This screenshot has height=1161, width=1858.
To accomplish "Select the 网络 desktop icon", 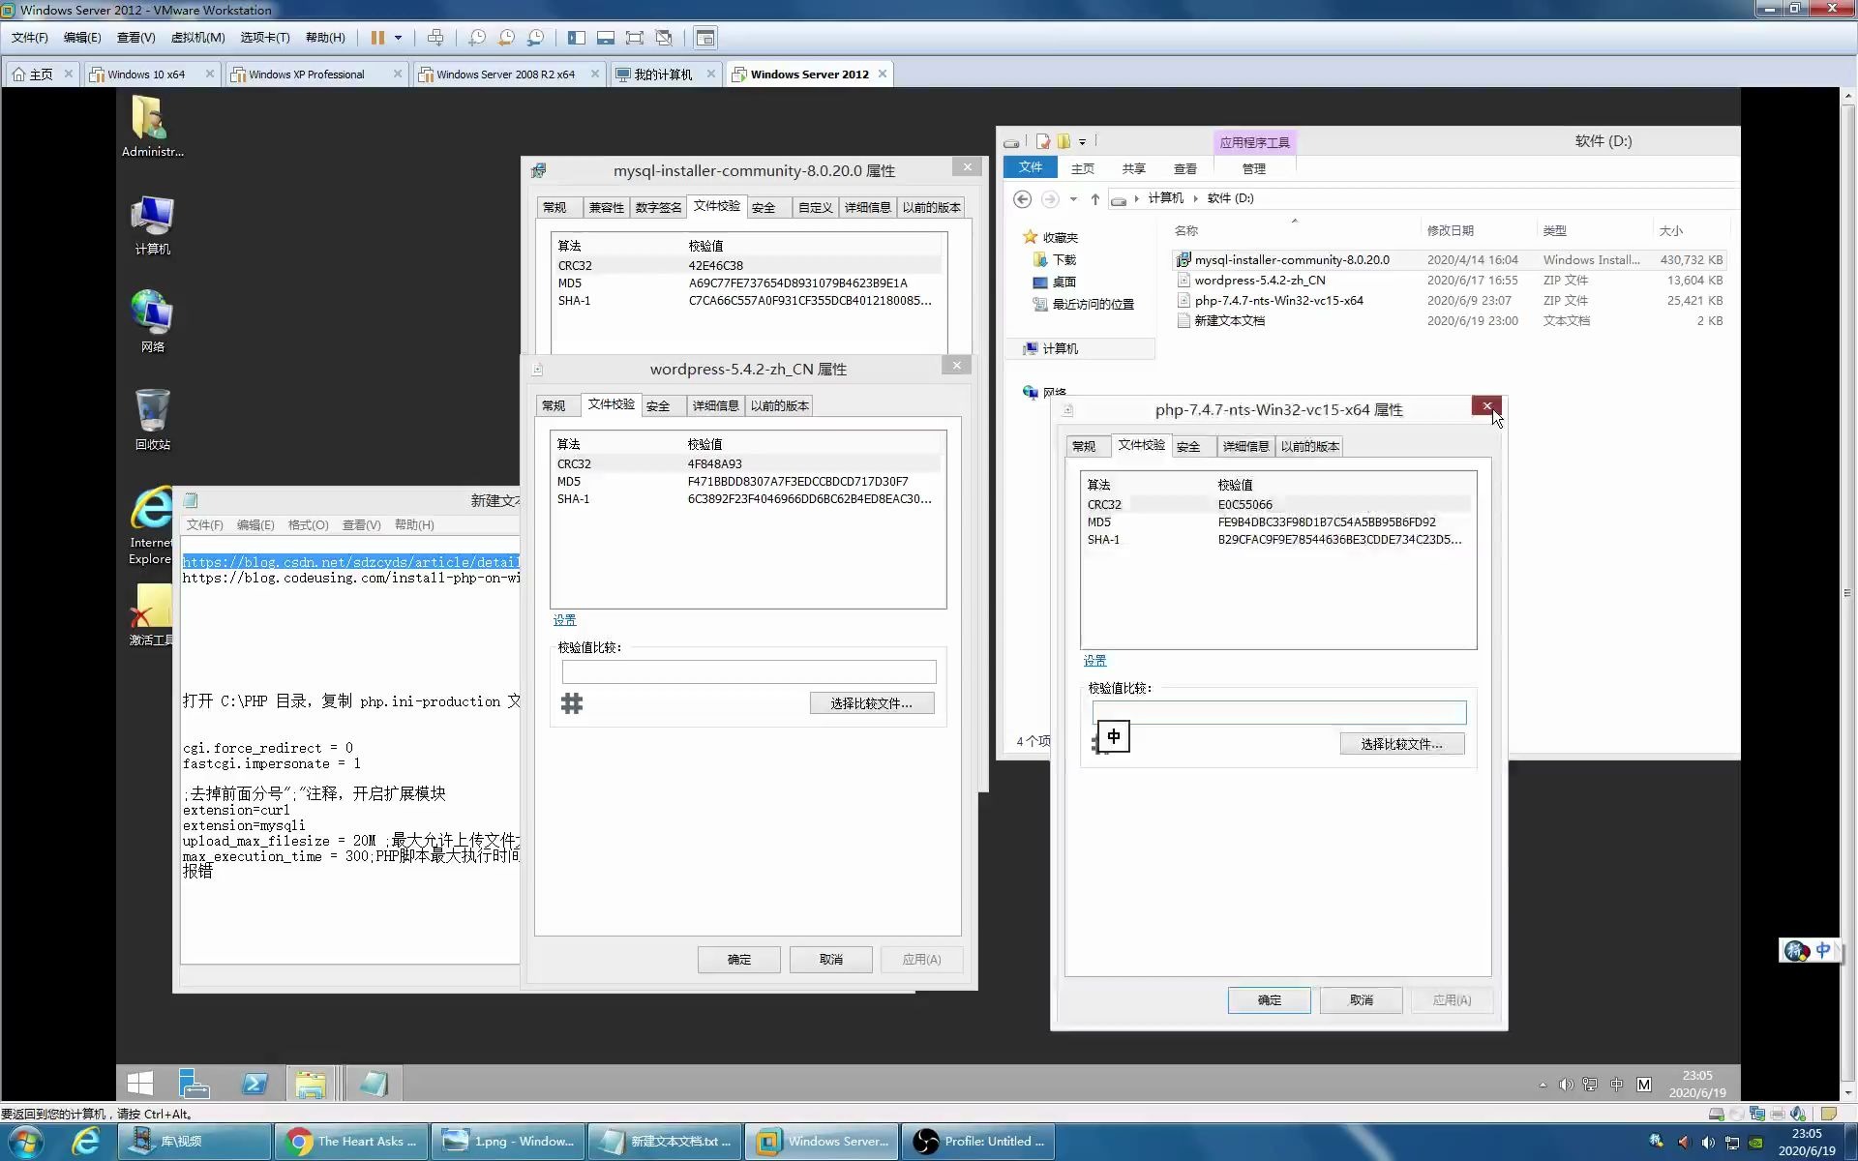I will pyautogui.click(x=152, y=322).
